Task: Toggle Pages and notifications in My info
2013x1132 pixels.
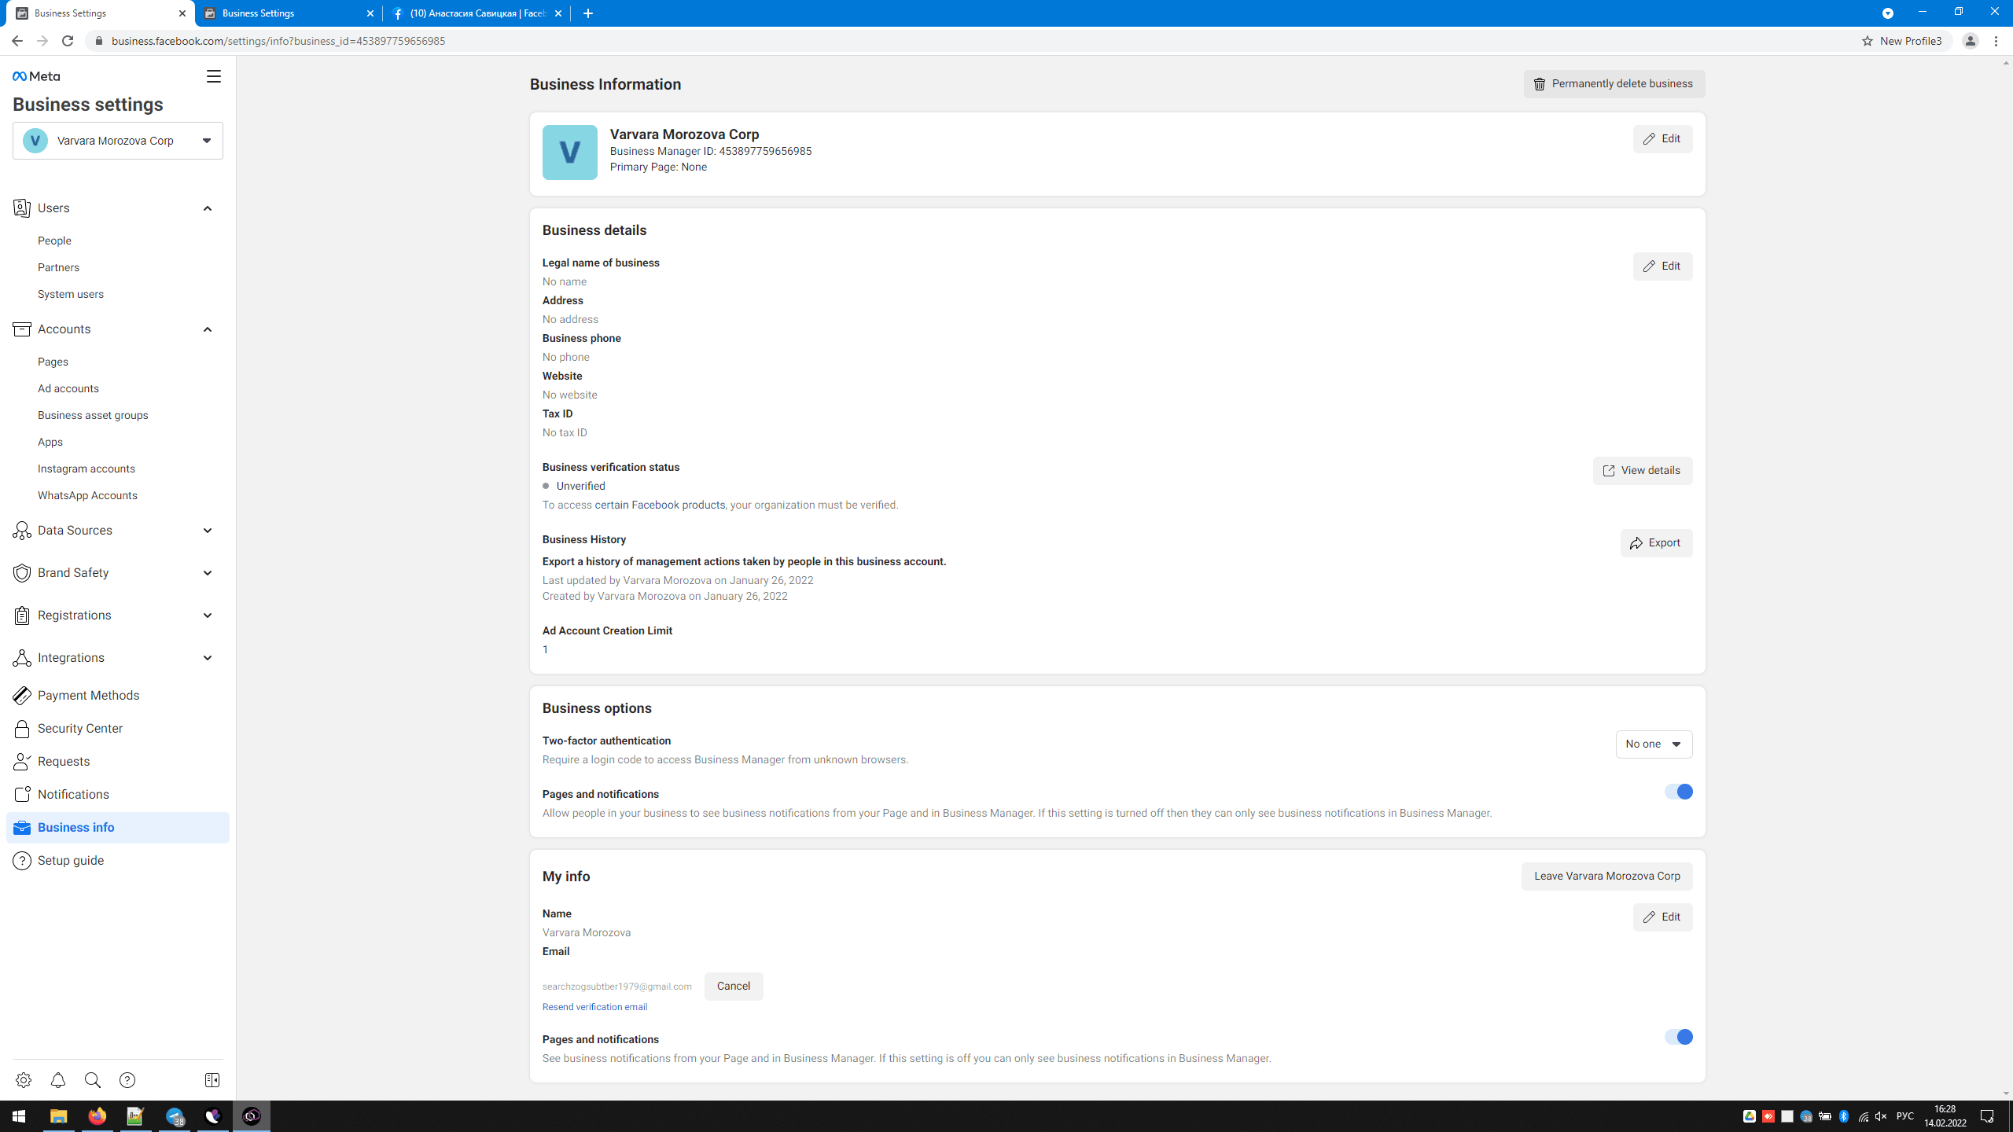Action: [1678, 1037]
